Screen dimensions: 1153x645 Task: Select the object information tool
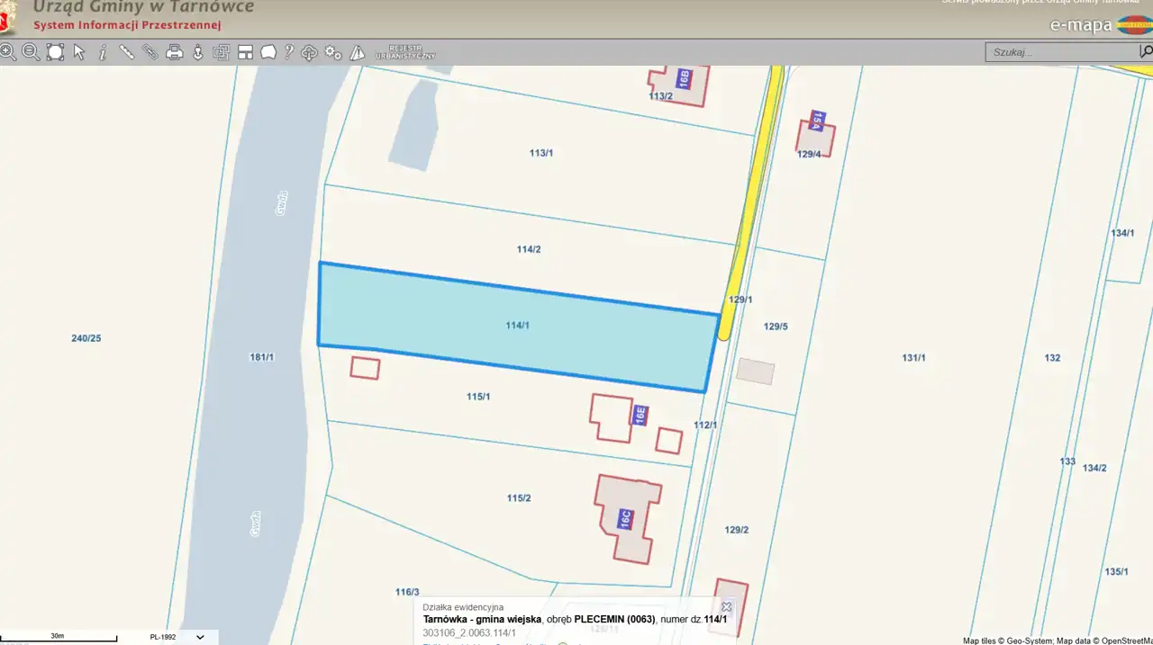[x=103, y=52]
